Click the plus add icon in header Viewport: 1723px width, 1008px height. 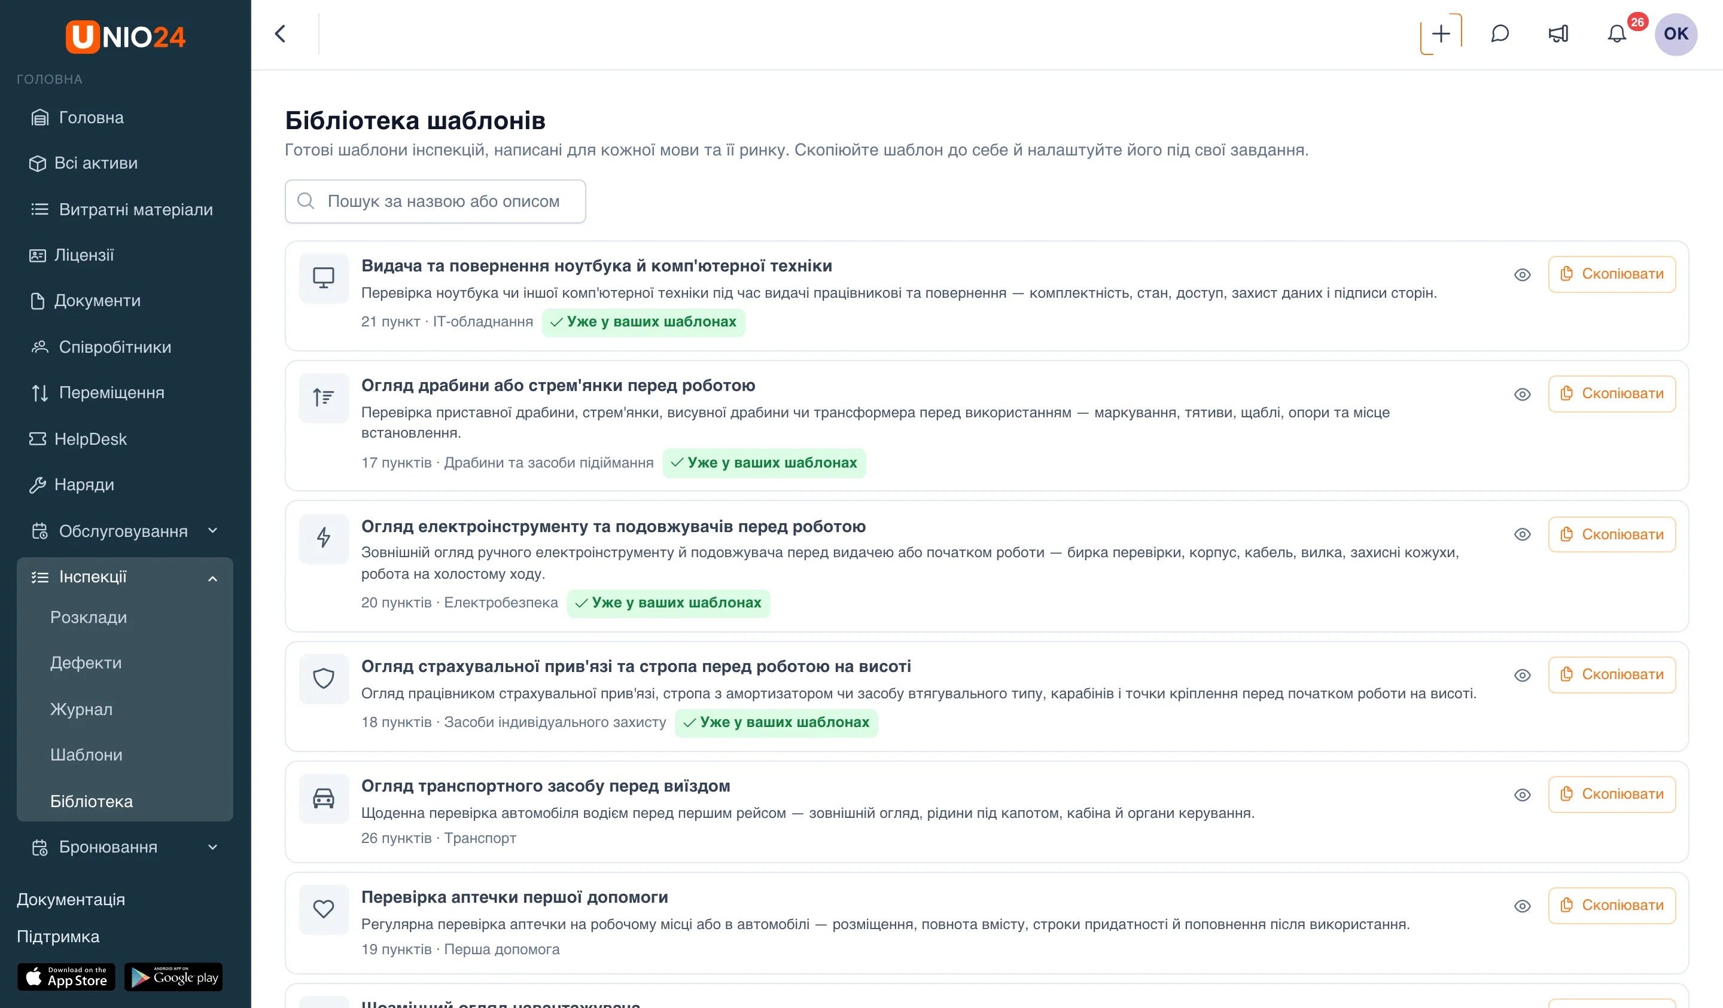coord(1441,34)
